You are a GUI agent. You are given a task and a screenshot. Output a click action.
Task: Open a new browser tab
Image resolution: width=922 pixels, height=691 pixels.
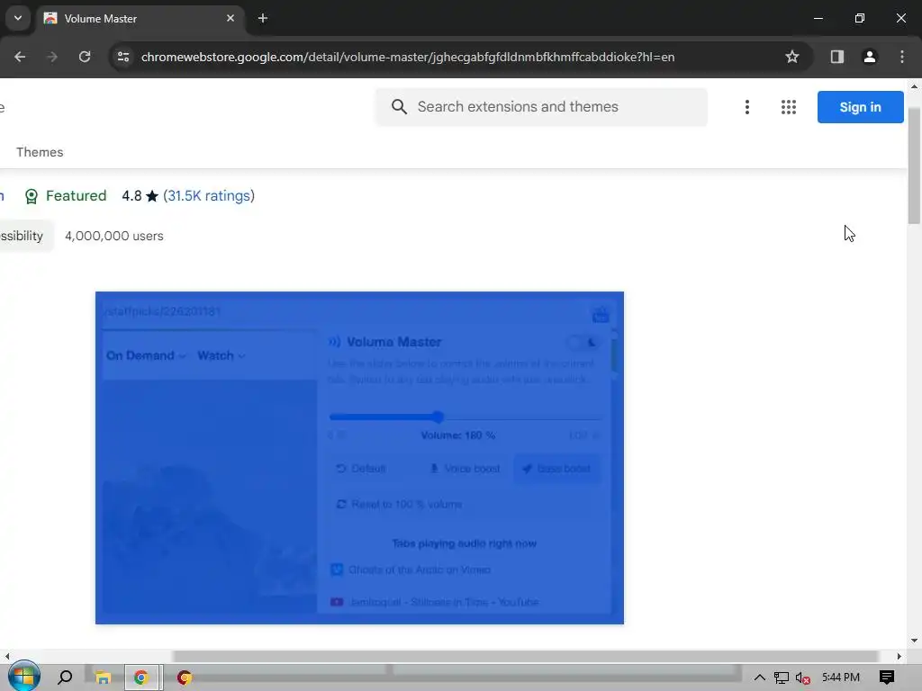263,18
